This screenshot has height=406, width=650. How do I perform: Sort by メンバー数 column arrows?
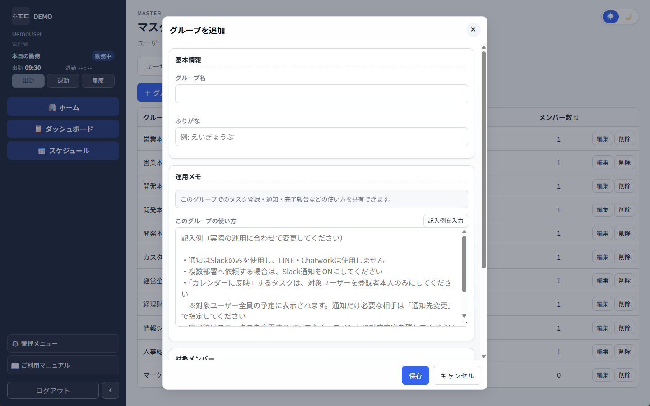click(x=576, y=118)
